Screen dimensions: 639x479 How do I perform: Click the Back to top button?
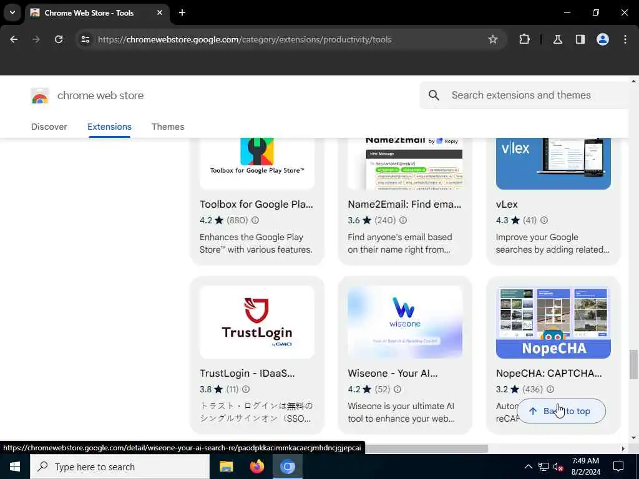[561, 412]
